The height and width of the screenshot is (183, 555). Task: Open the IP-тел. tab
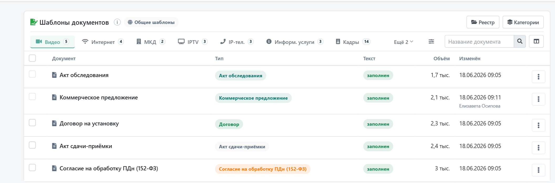[237, 42]
